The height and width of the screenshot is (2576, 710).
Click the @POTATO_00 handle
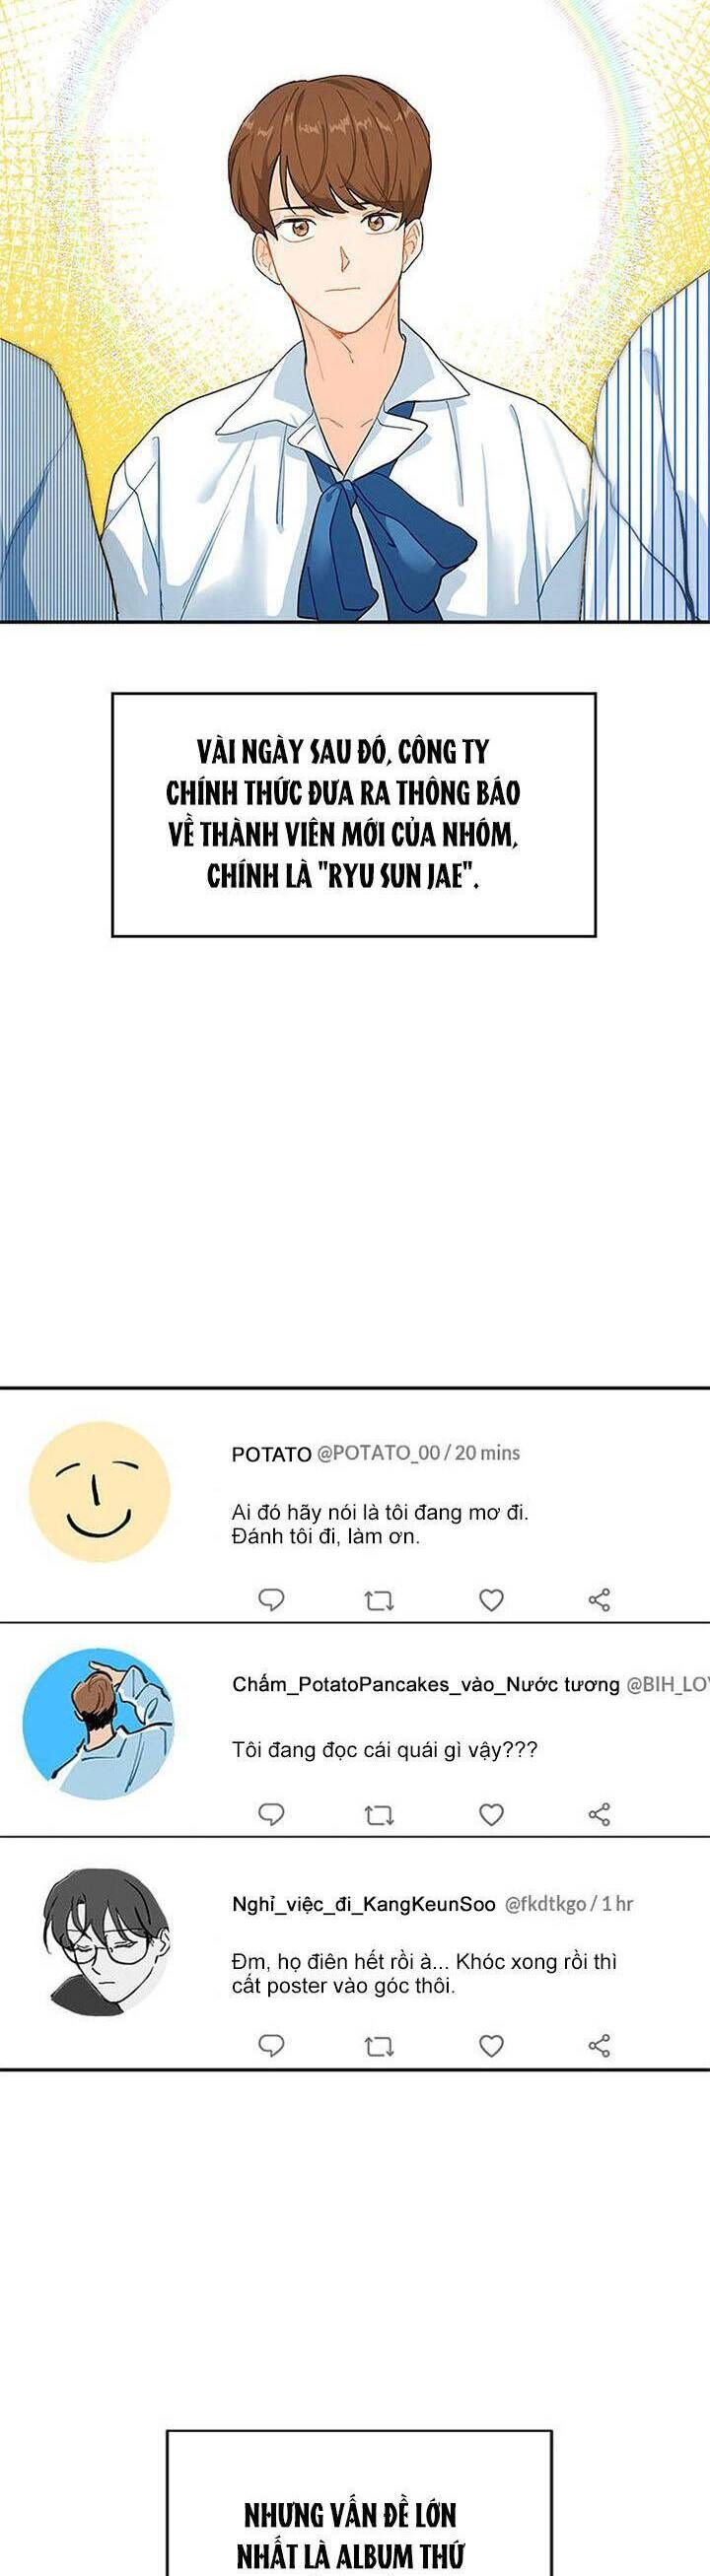point(378,1453)
